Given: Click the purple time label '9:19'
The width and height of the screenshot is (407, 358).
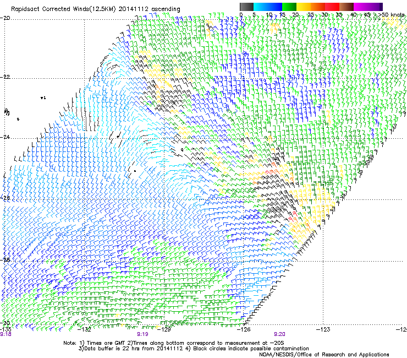Looking at the screenshot, I should pos(142,334).
